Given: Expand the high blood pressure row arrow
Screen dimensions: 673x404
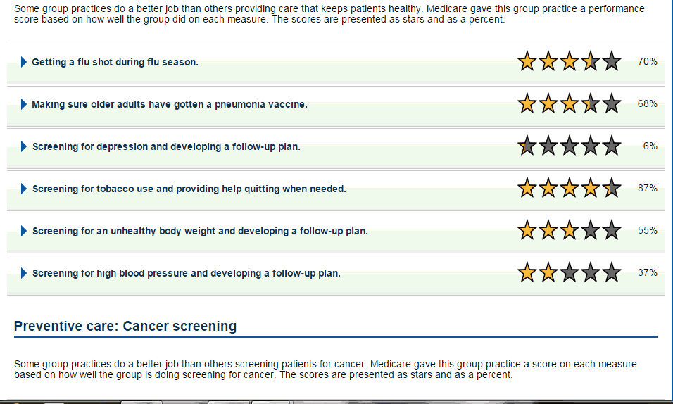Looking at the screenshot, I should coord(24,273).
